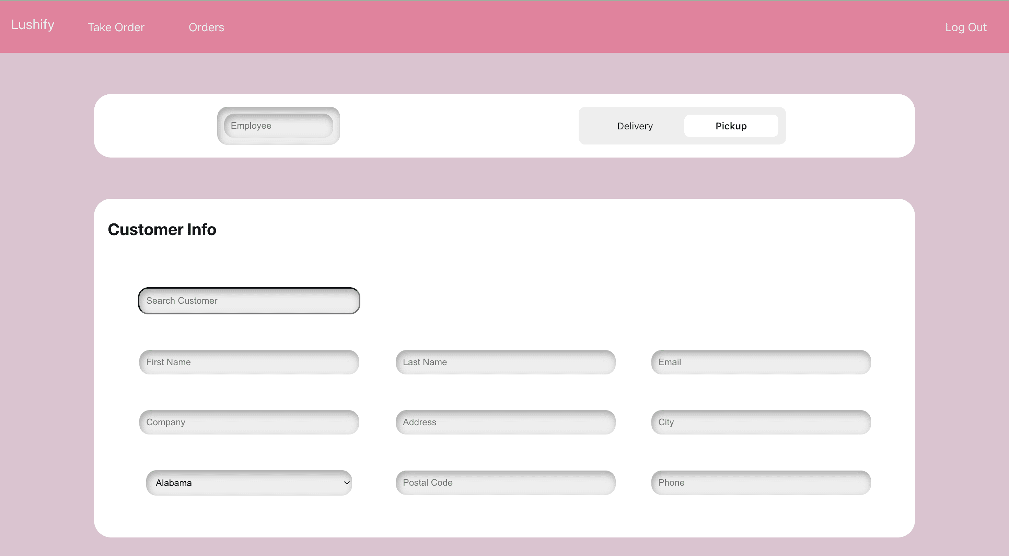Focus the Phone number field
The height and width of the screenshot is (556, 1009).
[x=761, y=482]
